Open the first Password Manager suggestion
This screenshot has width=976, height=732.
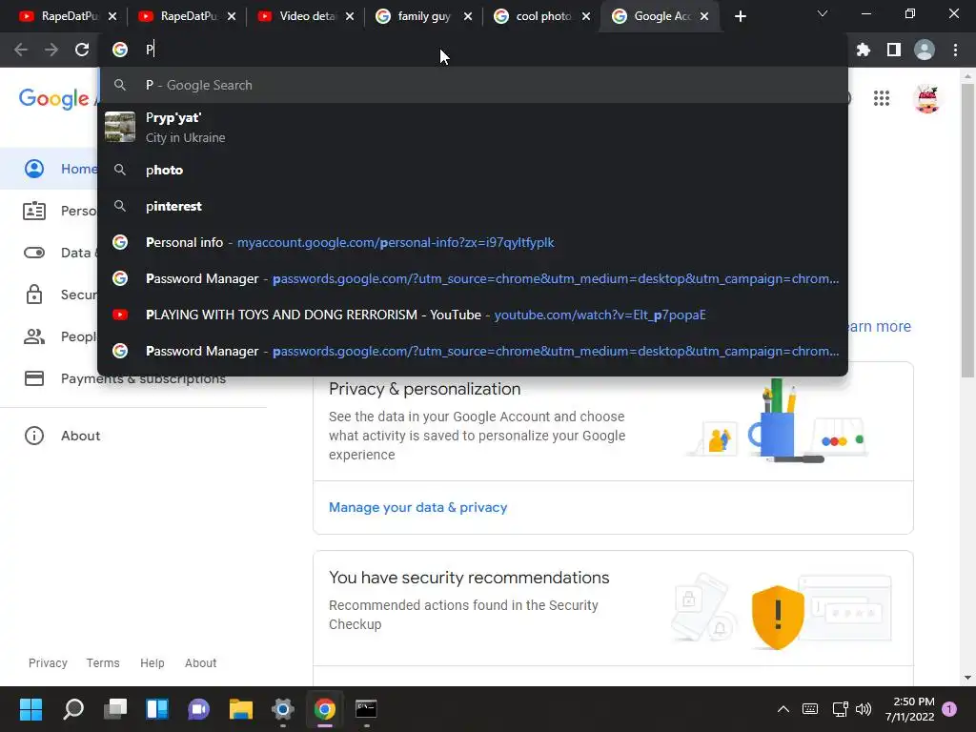(473, 278)
